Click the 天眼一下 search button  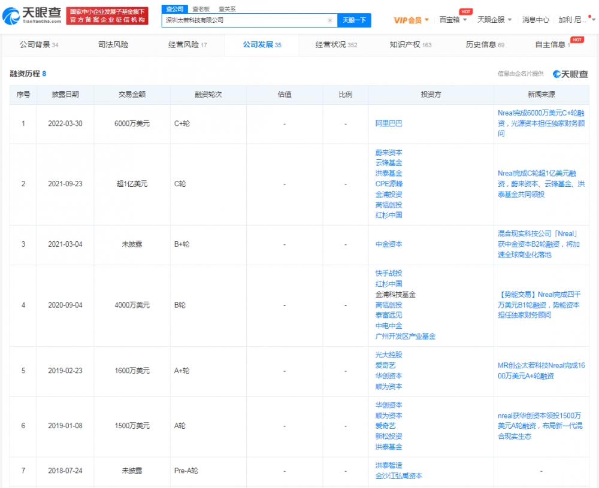pos(354,20)
